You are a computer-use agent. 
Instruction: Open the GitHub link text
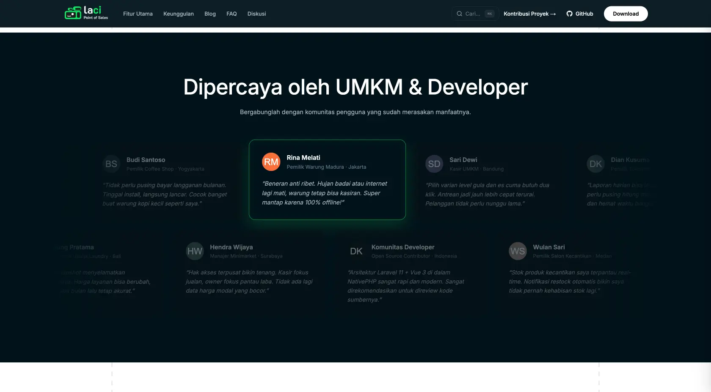(584, 14)
